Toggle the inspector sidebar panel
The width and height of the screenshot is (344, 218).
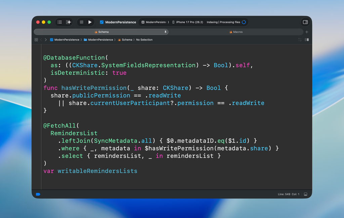(x=305, y=22)
